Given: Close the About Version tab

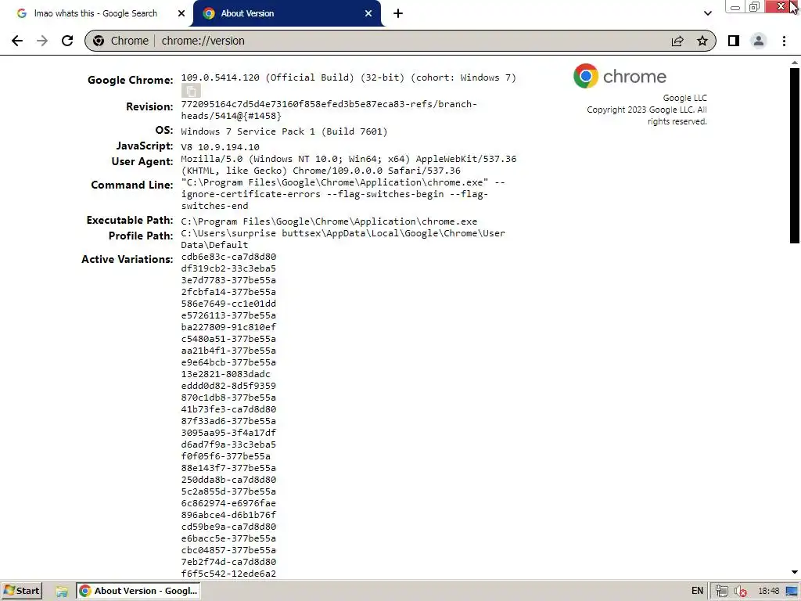Looking at the screenshot, I should 368,13.
